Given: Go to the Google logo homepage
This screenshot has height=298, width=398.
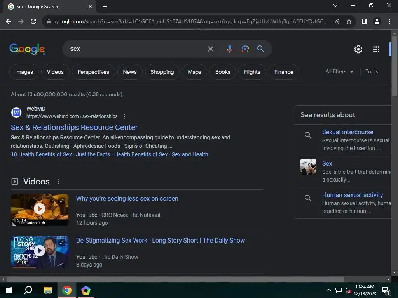Looking at the screenshot, I should tap(27, 49).
